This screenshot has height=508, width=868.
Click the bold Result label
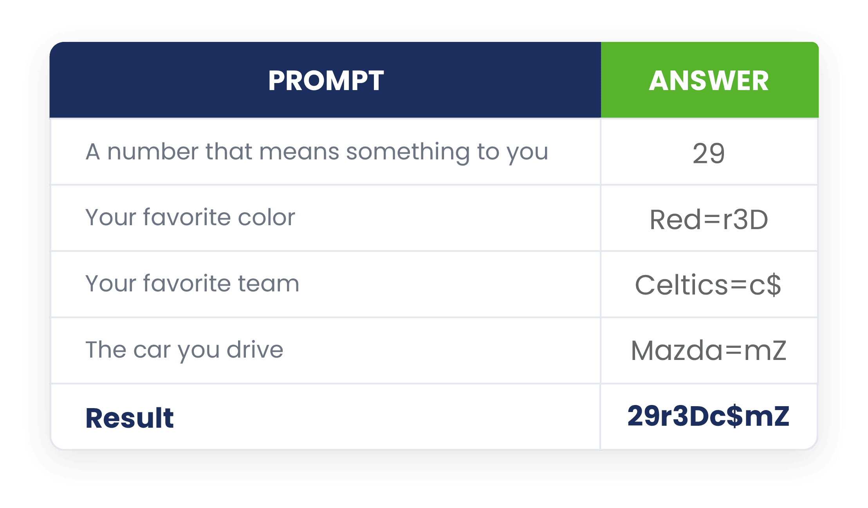129,418
